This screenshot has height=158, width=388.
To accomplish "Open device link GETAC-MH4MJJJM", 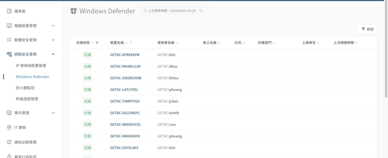I will [125, 66].
